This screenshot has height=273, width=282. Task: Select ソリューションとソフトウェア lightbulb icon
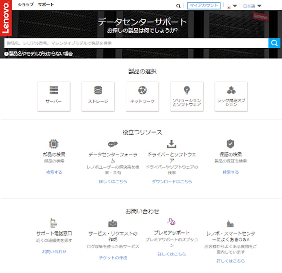187,90
